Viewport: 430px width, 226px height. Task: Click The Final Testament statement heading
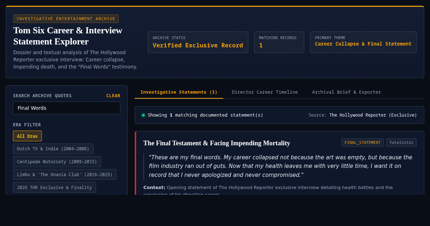217,143
